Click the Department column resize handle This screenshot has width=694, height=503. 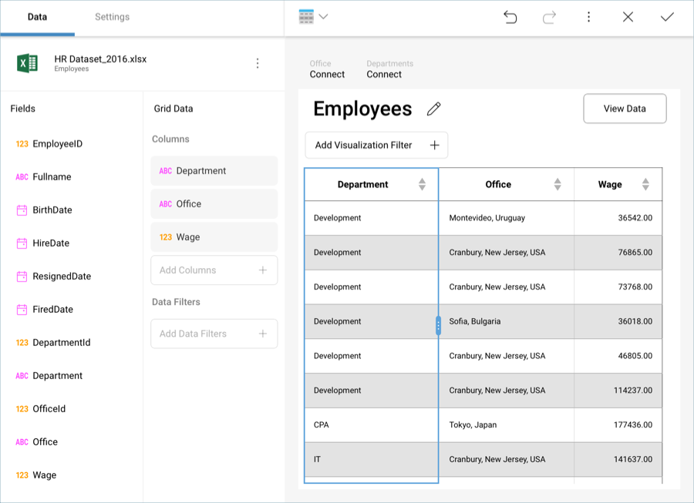438,325
